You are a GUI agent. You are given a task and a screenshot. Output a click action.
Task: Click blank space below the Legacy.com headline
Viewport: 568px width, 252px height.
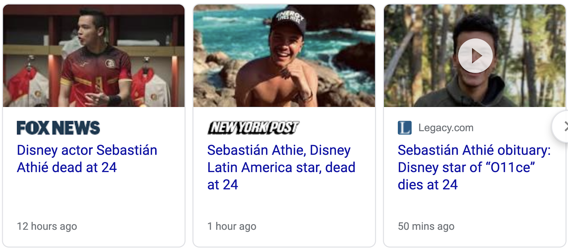[x=474, y=207]
